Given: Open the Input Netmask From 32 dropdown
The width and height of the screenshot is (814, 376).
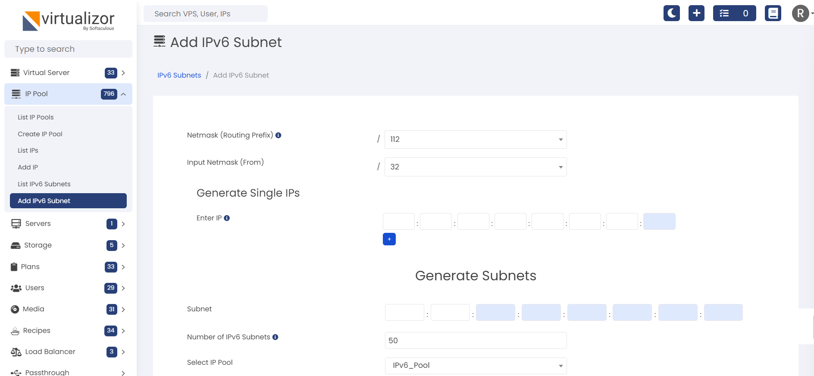Looking at the screenshot, I should point(476,167).
